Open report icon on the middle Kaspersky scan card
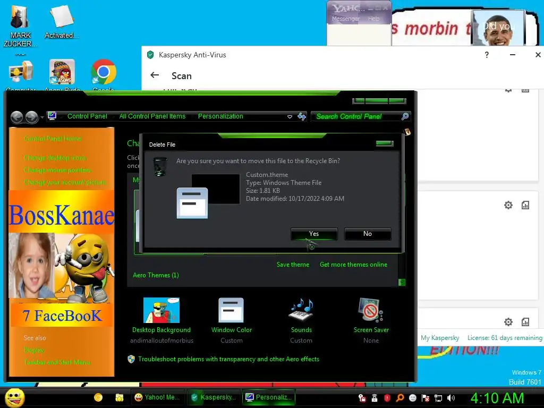544x408 pixels. tap(525, 205)
